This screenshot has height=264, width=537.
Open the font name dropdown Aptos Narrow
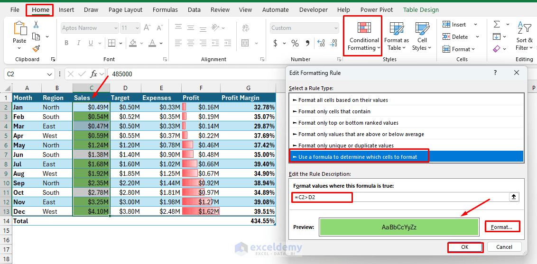pyautogui.click(x=116, y=27)
